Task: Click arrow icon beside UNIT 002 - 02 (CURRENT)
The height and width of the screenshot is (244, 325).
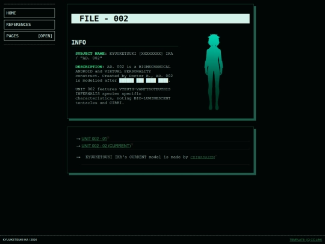Action: pos(78,146)
